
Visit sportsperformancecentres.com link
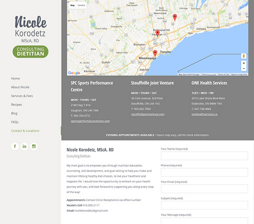tap(90, 121)
